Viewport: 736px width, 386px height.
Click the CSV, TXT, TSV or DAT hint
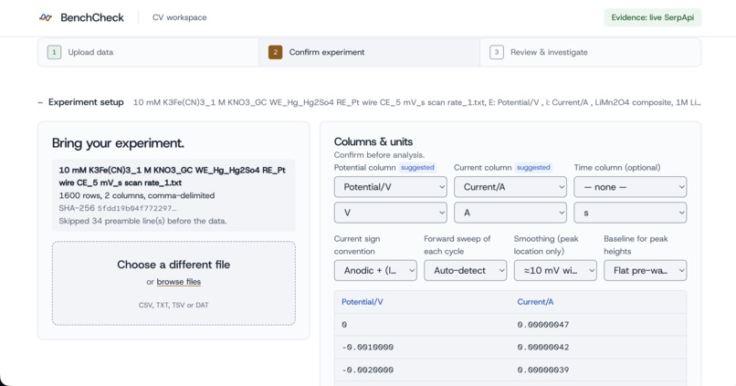pos(173,306)
